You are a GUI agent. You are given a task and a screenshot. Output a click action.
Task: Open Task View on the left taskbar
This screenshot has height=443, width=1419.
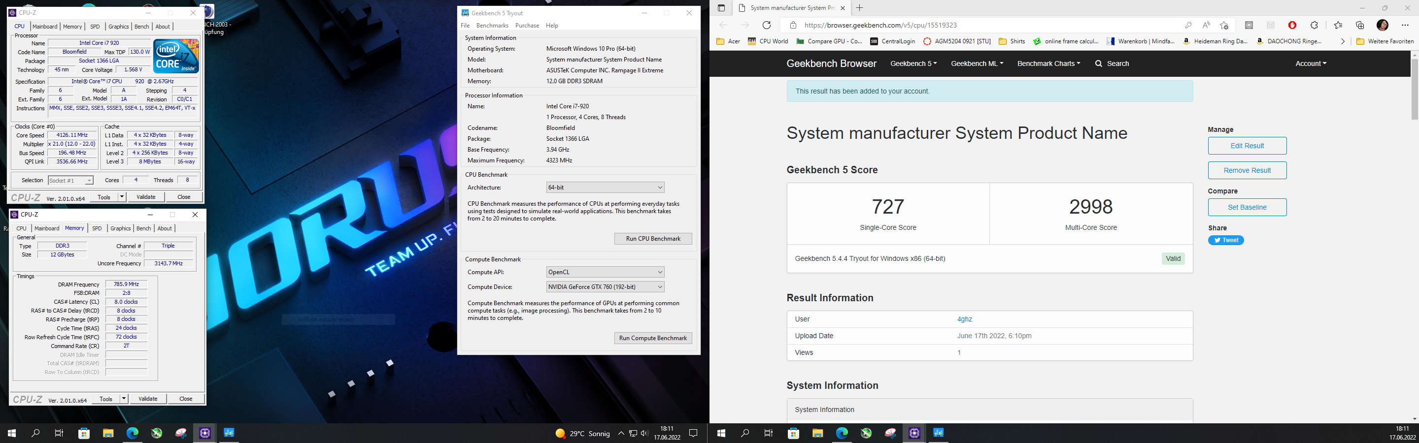click(x=59, y=434)
